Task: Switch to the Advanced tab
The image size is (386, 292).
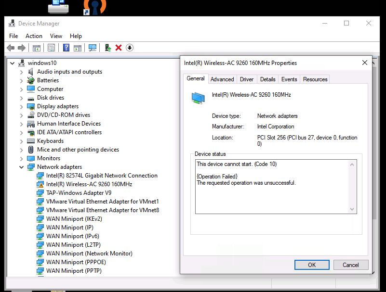Action: 222,79
